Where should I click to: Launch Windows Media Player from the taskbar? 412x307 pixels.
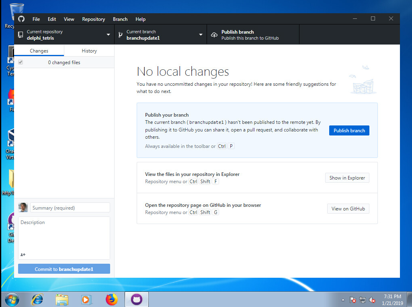86,299
